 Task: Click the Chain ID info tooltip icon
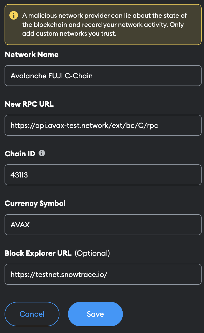[x=42, y=153]
